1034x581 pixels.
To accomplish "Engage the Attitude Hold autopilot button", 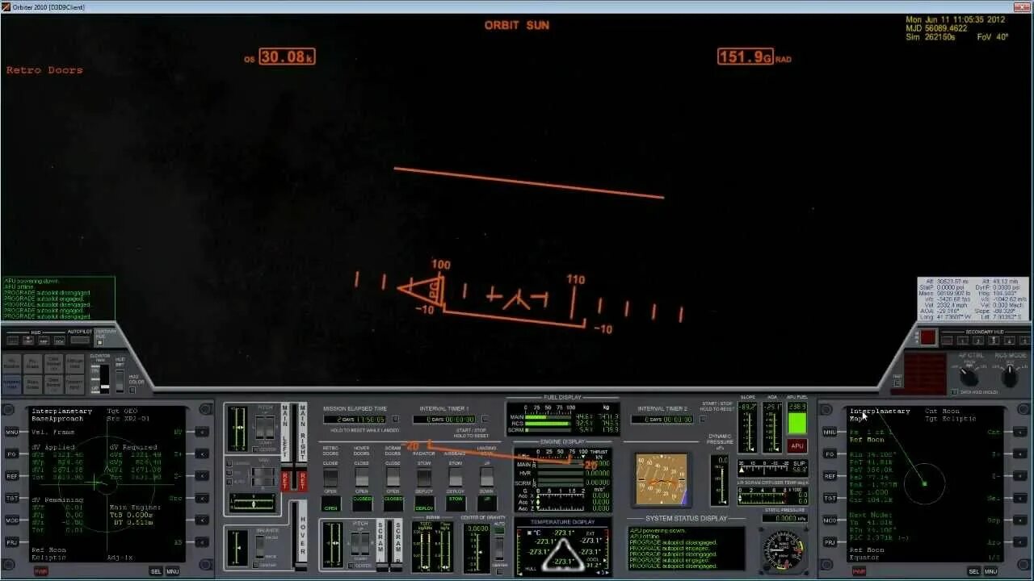I will [74, 363].
